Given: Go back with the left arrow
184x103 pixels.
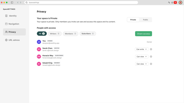Looking at the screenshot, I should point(18,3).
